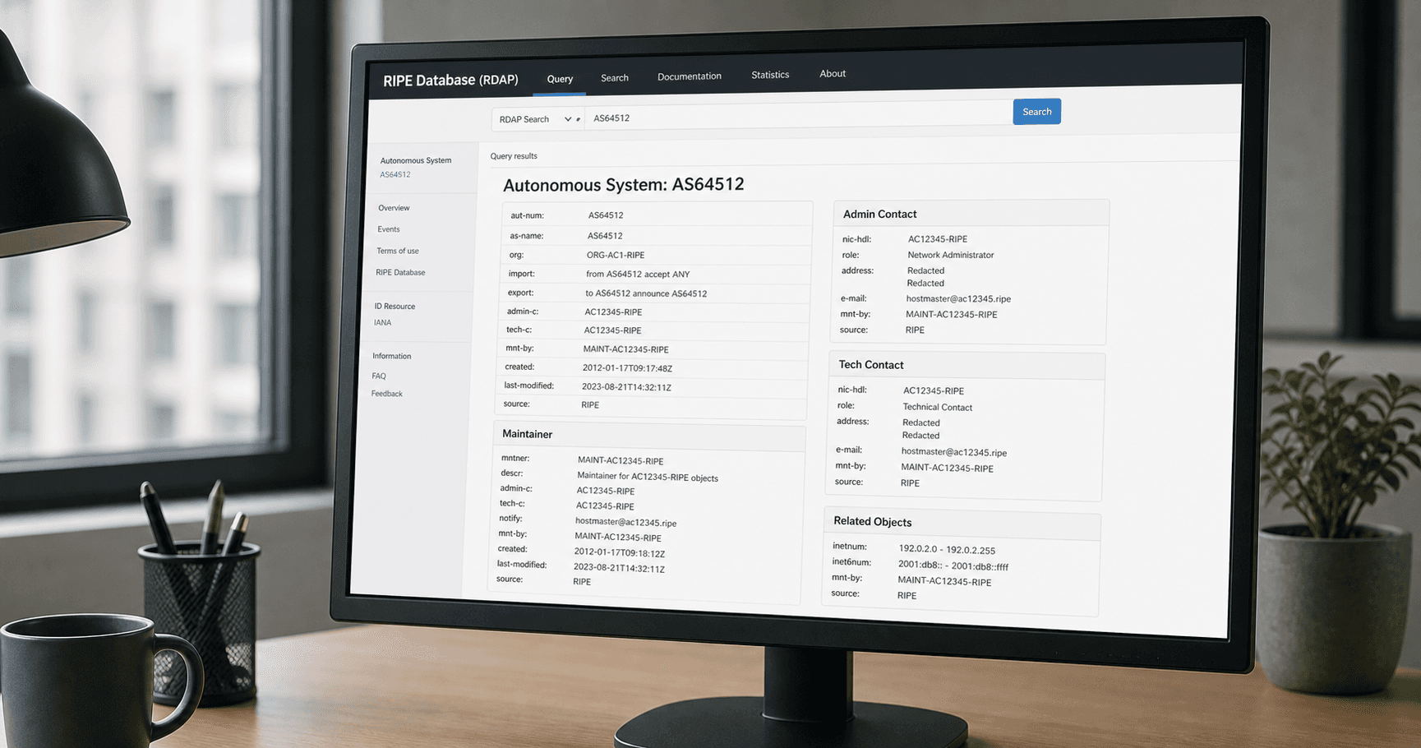
Task: Open RIPE Database sidebar link
Action: [x=400, y=272]
